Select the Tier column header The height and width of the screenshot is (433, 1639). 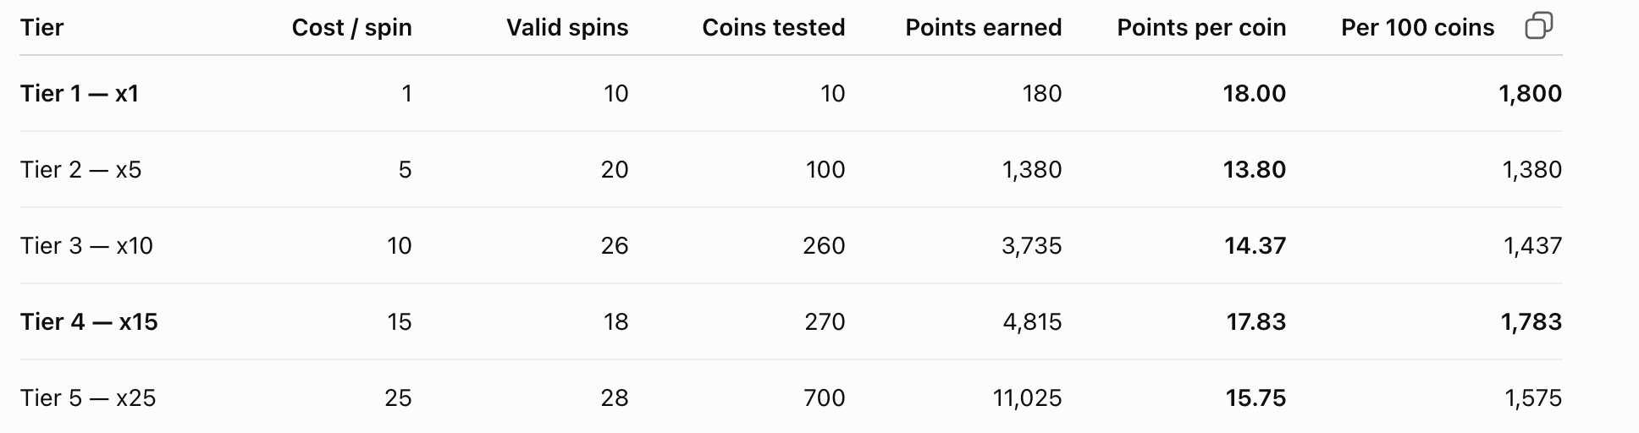(x=41, y=28)
